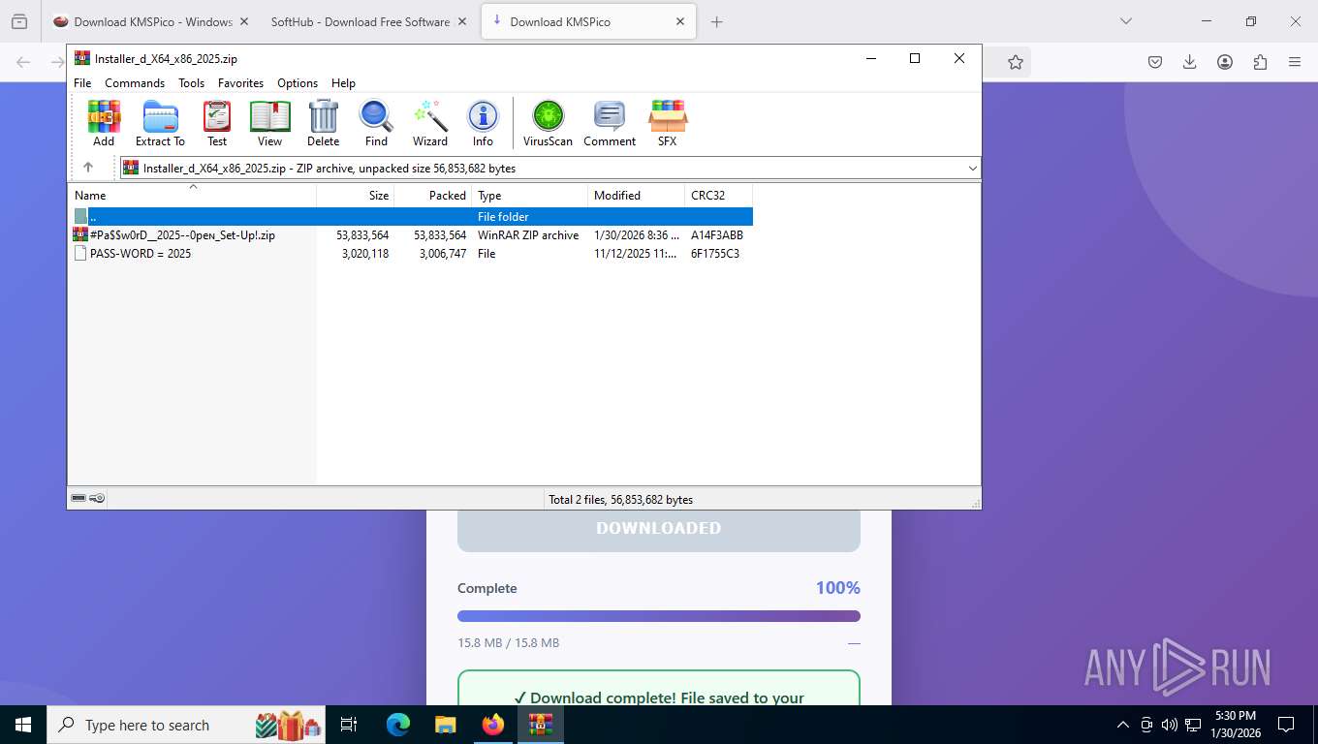Click the WinRAR taskbar icon
Screen dimensions: 1318x744
coord(541,725)
